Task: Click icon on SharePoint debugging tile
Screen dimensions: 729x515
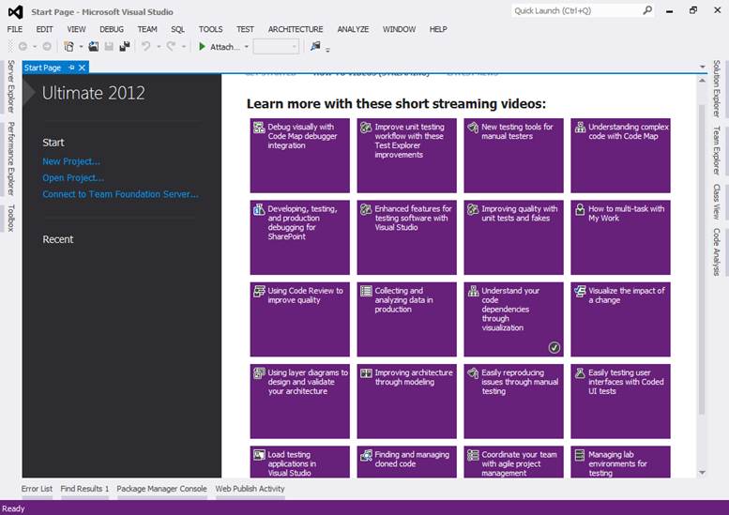Action: coord(259,209)
